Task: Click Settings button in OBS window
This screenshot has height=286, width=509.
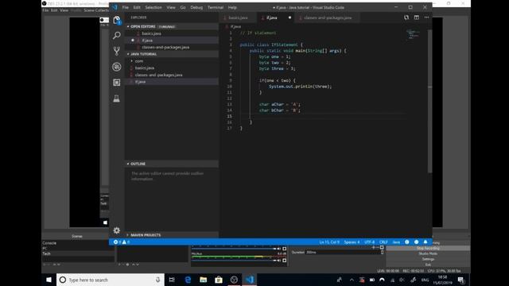Action: pos(428,259)
